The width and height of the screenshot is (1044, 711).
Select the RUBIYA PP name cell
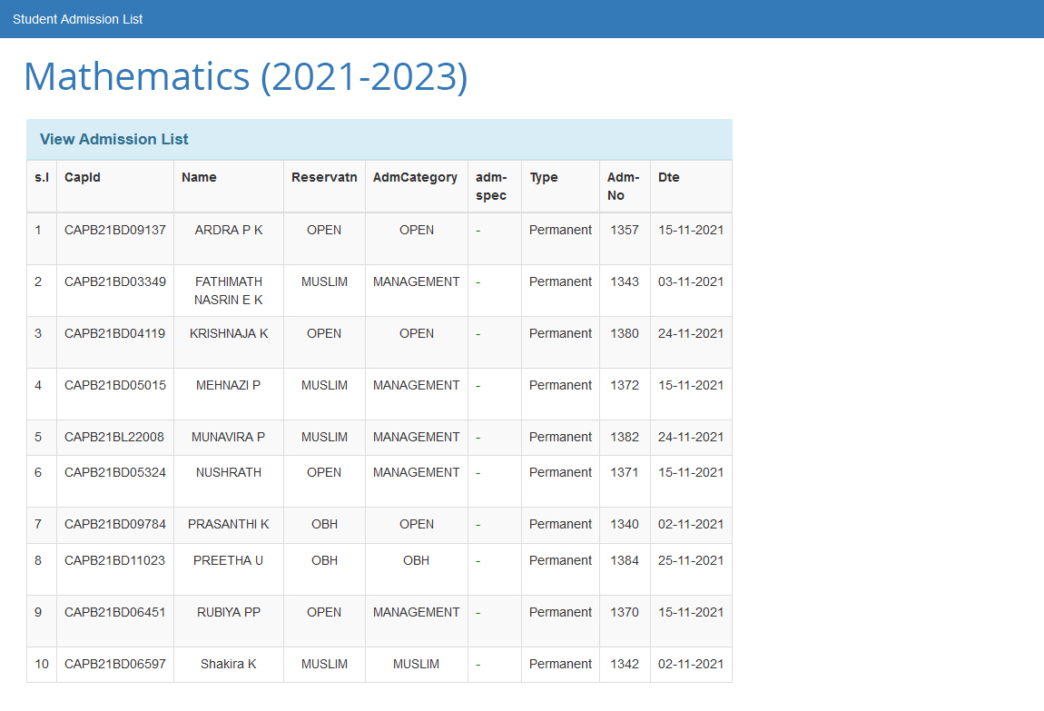point(229,612)
